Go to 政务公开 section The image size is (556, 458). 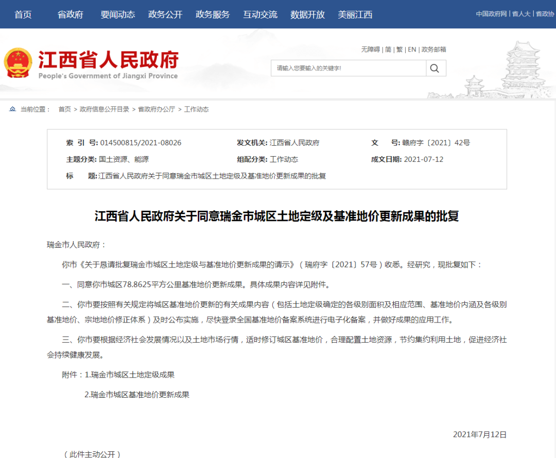(165, 14)
